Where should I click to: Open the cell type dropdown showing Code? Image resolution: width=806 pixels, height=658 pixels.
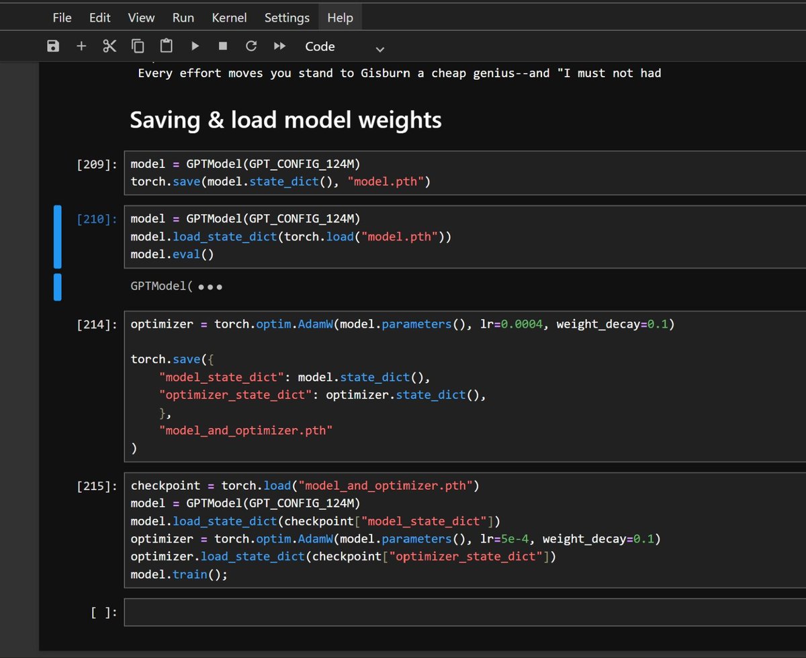345,47
